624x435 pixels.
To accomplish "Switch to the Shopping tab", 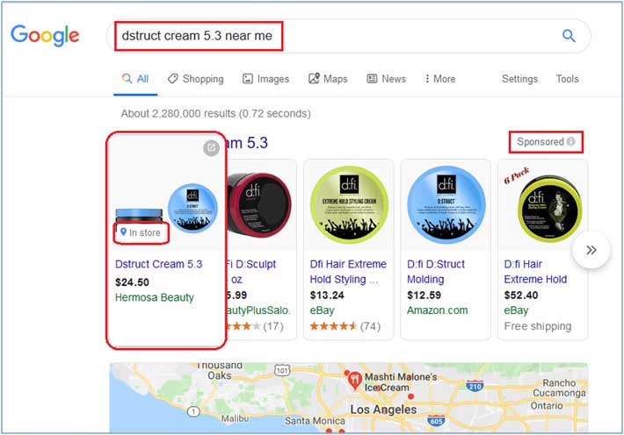I will coord(196,79).
